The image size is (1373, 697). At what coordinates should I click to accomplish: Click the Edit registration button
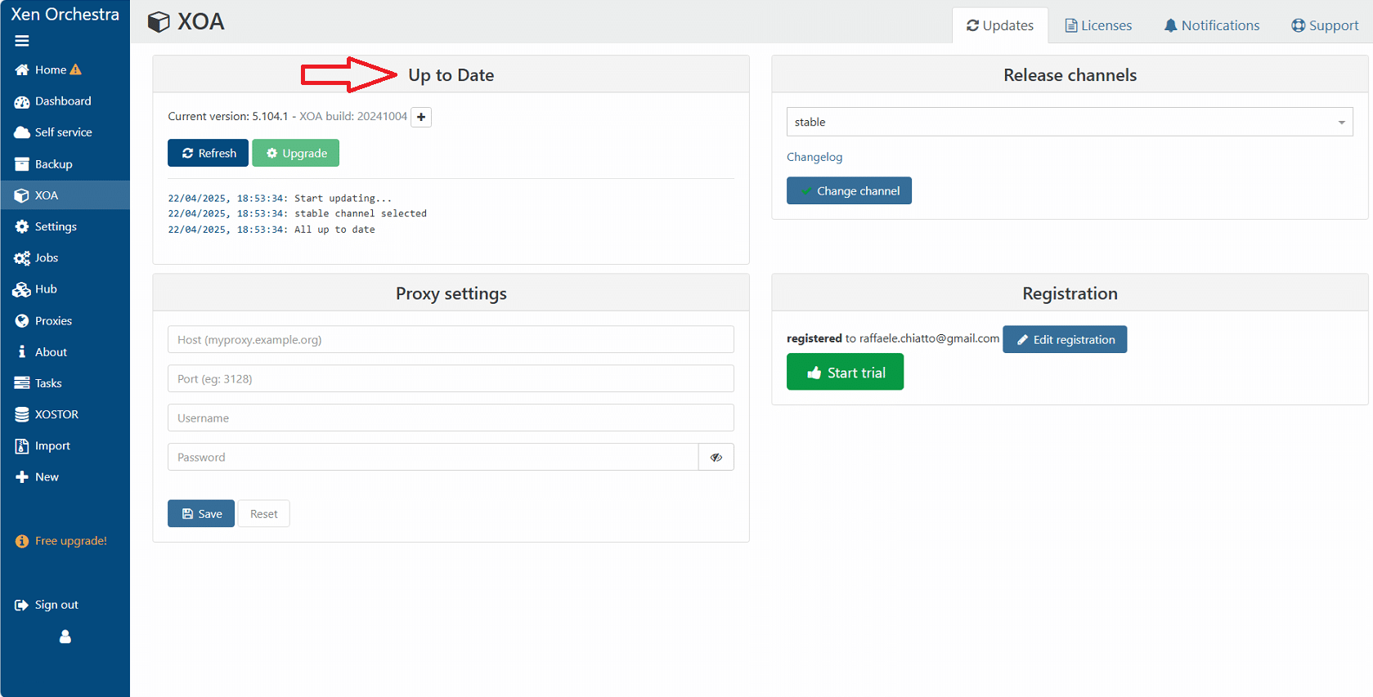(x=1065, y=339)
